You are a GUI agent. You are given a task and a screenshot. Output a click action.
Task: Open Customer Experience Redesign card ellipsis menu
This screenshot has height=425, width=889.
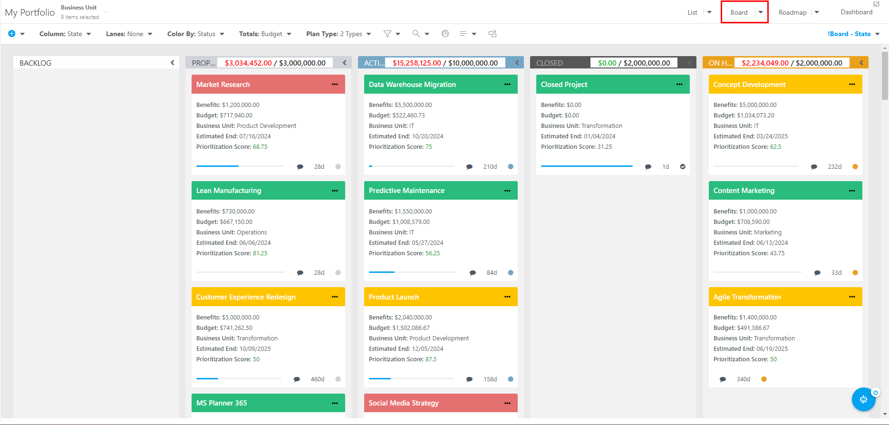point(335,297)
